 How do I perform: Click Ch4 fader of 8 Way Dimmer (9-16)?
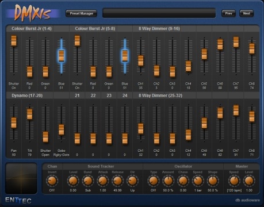pyautogui.click(x=188, y=66)
